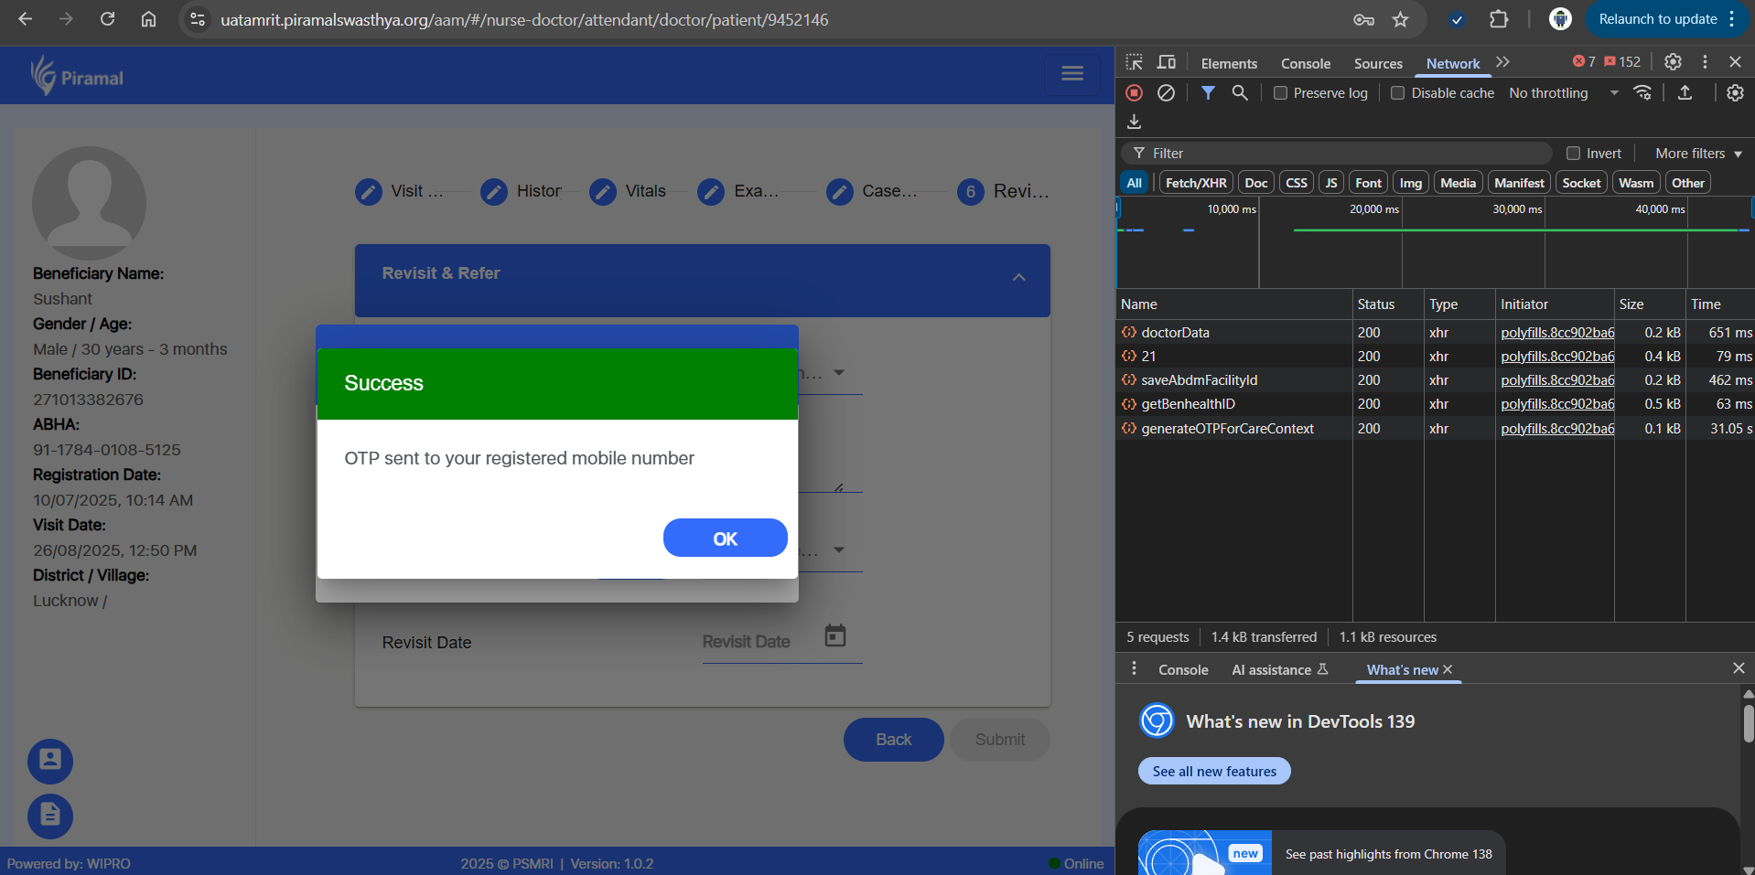The height and width of the screenshot is (875, 1755).
Task: Toggle device toolbar icon in DevTools
Action: click(1167, 62)
